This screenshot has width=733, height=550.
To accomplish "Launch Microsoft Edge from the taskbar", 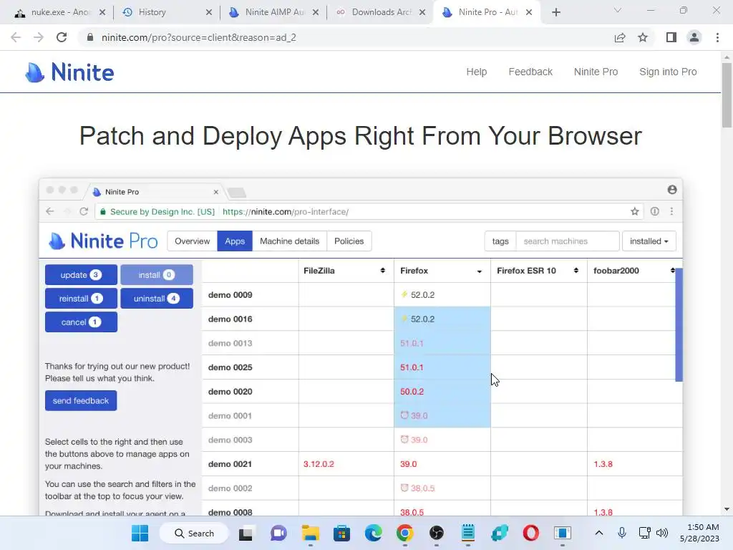I will 373,533.
